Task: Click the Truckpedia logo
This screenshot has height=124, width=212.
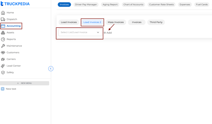Action: click(15, 4)
